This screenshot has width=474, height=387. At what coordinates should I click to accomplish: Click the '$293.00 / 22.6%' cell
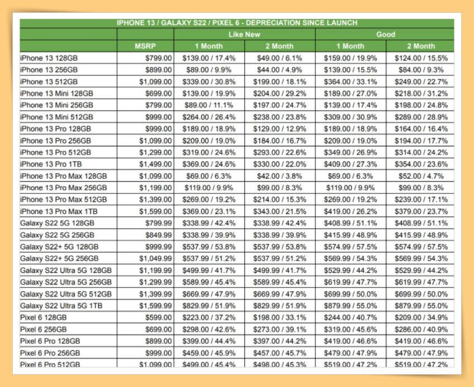[x=279, y=153]
